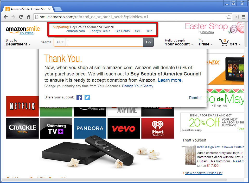Viewport: 249px width, 183px height.
Task: Open the Netflix app tile
Action: click(22, 106)
